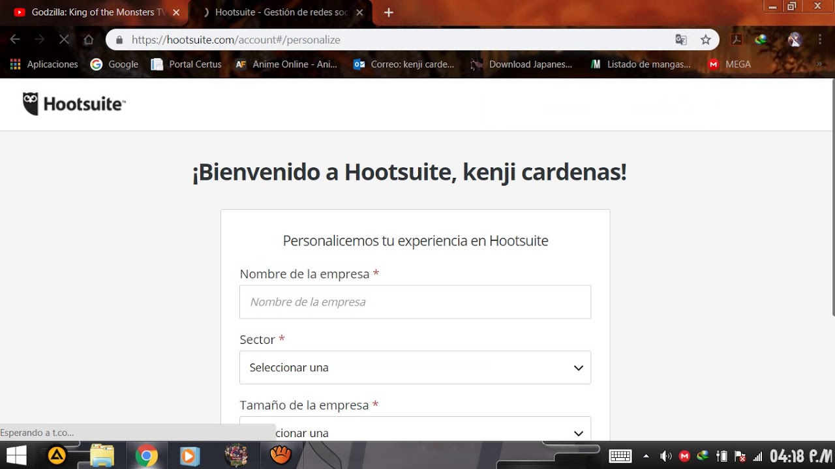Open a new browser tab
Viewport: 835px width, 469px height.
389,12
